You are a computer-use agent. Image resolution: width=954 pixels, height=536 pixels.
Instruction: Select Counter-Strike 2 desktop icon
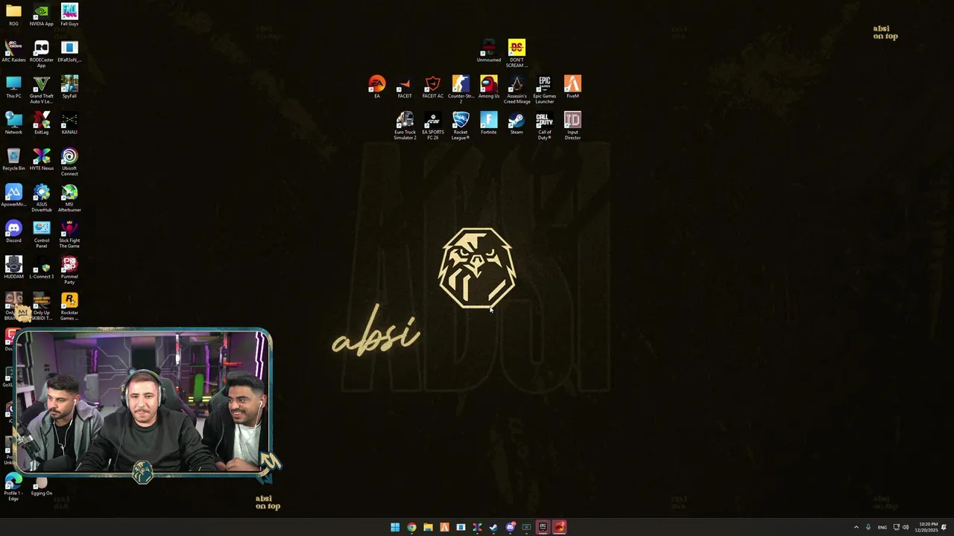(461, 89)
